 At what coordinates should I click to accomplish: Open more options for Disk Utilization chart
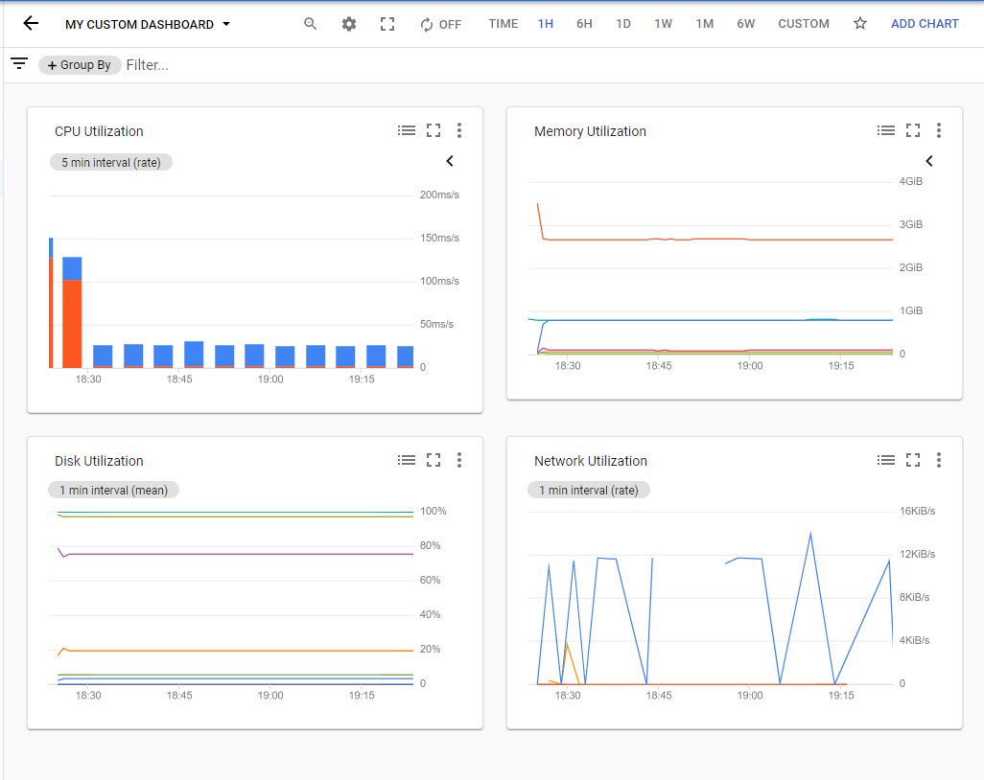(x=459, y=461)
